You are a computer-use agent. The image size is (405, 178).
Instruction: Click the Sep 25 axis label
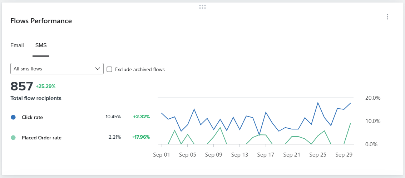(318, 155)
